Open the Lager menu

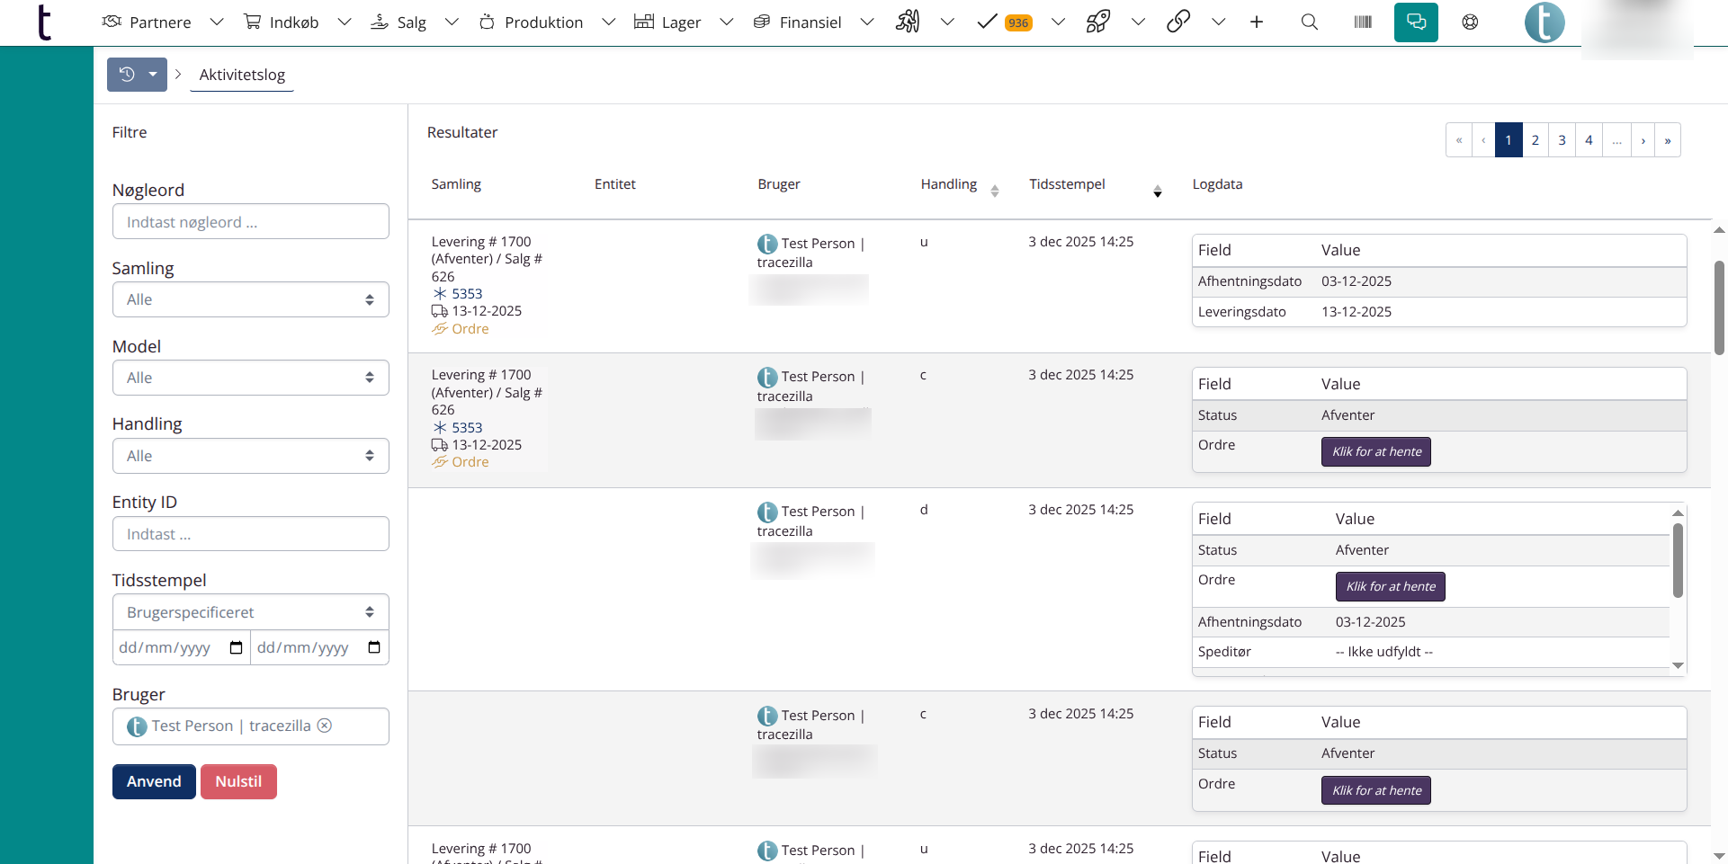681,22
